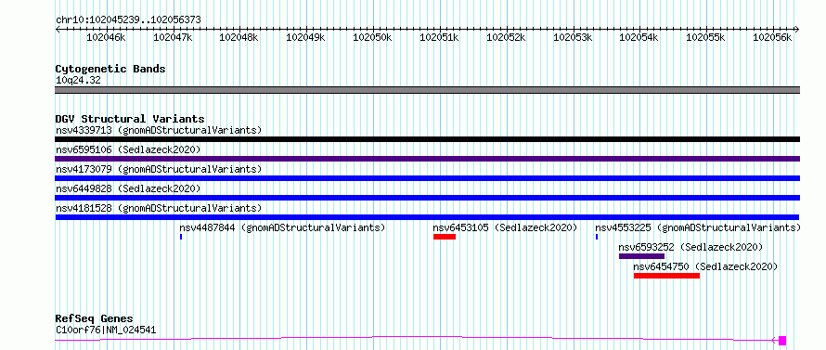
Task: Select the 10q24.32 band label
Action: click(x=78, y=81)
